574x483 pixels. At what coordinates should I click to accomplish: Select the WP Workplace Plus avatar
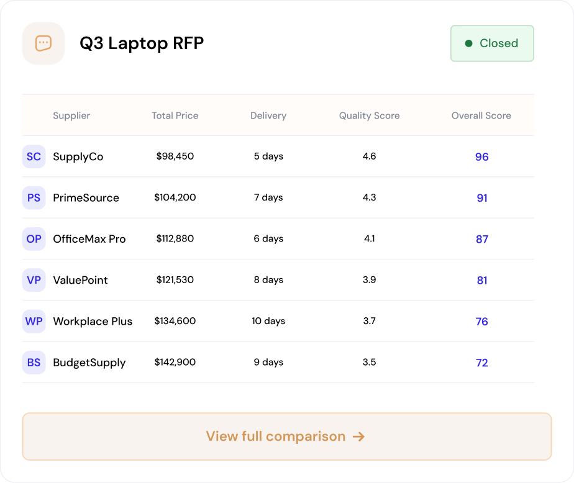[x=34, y=321]
